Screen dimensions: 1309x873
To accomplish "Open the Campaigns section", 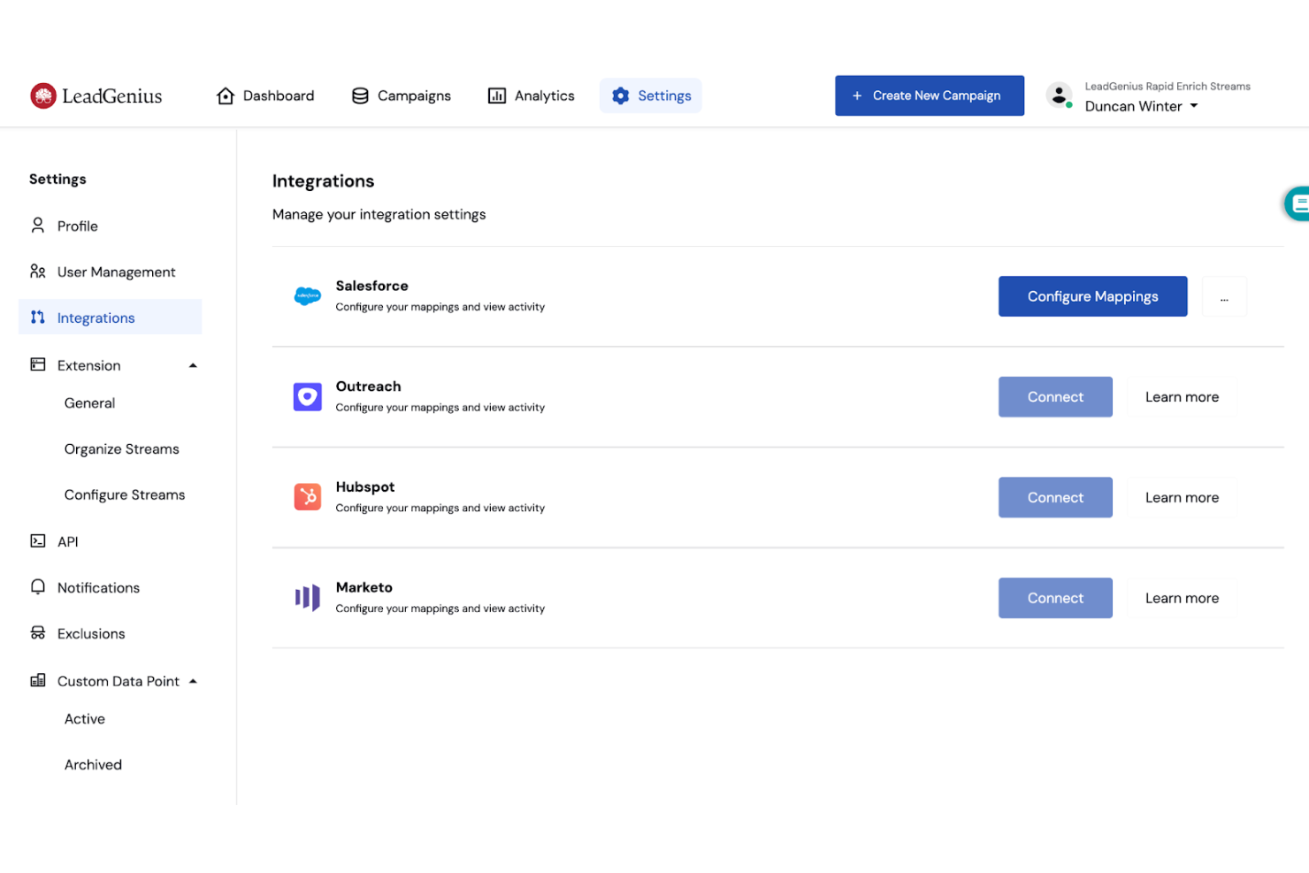I will pyautogui.click(x=401, y=96).
